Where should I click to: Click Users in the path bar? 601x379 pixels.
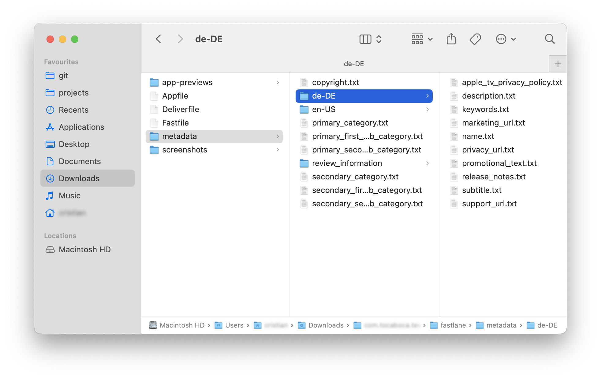[x=229, y=325]
